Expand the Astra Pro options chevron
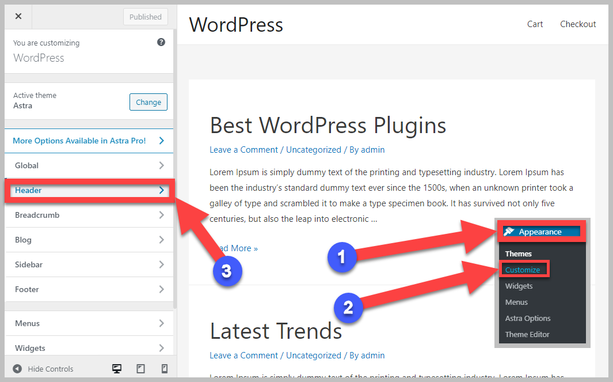The width and height of the screenshot is (613, 382). pos(162,141)
